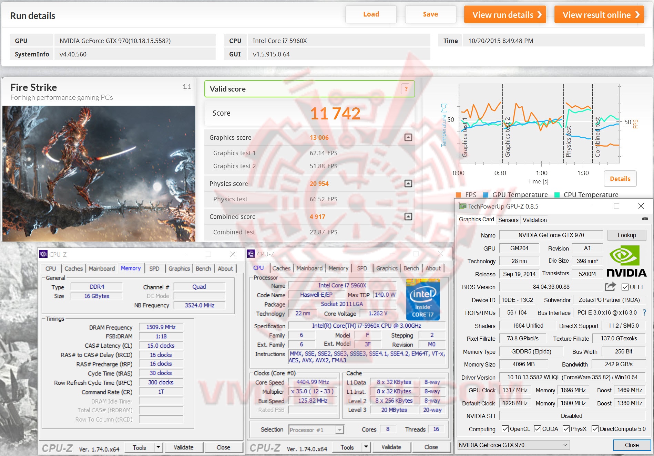654x456 pixels.
Task: Click the BIOS Version field in GPU-Z
Action: coord(551,287)
